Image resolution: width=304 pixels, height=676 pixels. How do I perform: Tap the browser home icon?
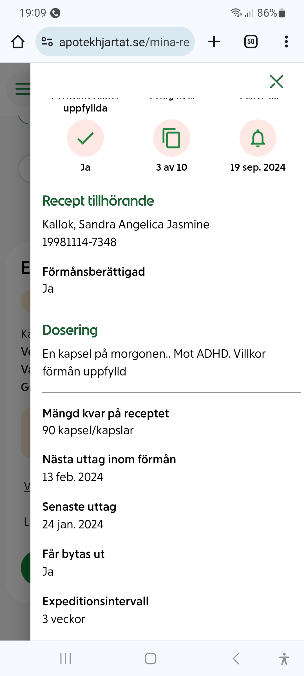pyautogui.click(x=18, y=42)
